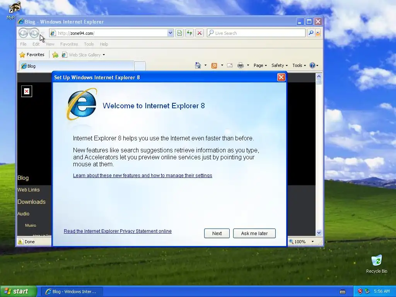Click the 5:56 AM system clock
396x297 pixels.
[x=382, y=292]
